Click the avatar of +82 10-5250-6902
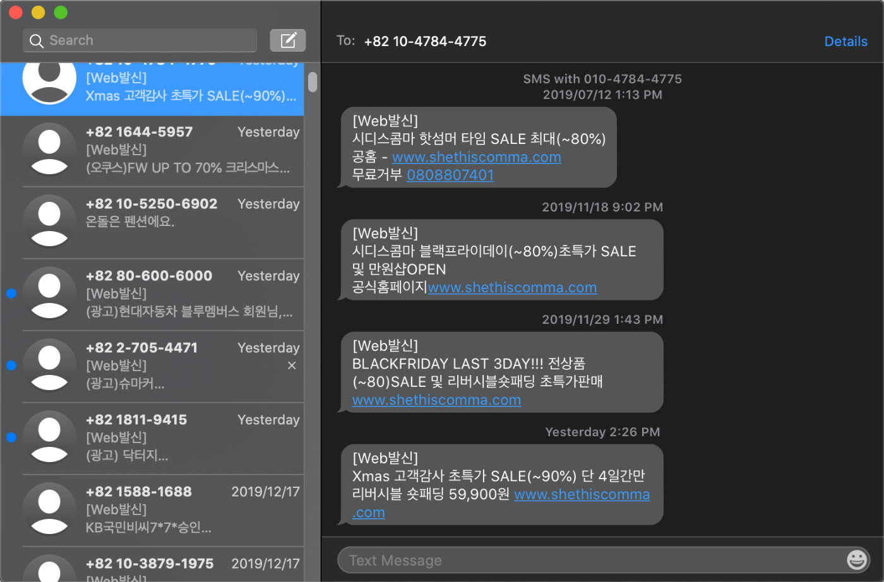Viewport: 884px width, 582px height. (49, 222)
